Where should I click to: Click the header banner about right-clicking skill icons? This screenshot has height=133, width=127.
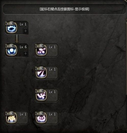click(64, 9)
